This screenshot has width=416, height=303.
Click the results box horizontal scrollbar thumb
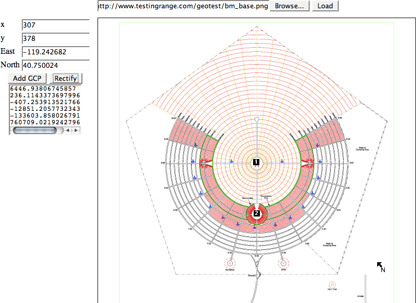tap(34, 131)
